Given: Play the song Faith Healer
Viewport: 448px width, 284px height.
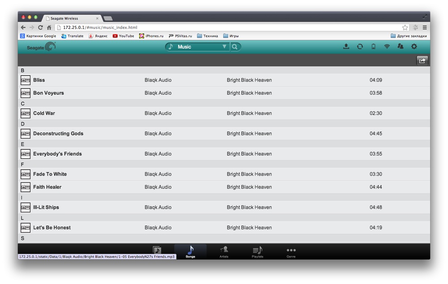Looking at the screenshot, I should 47,187.
